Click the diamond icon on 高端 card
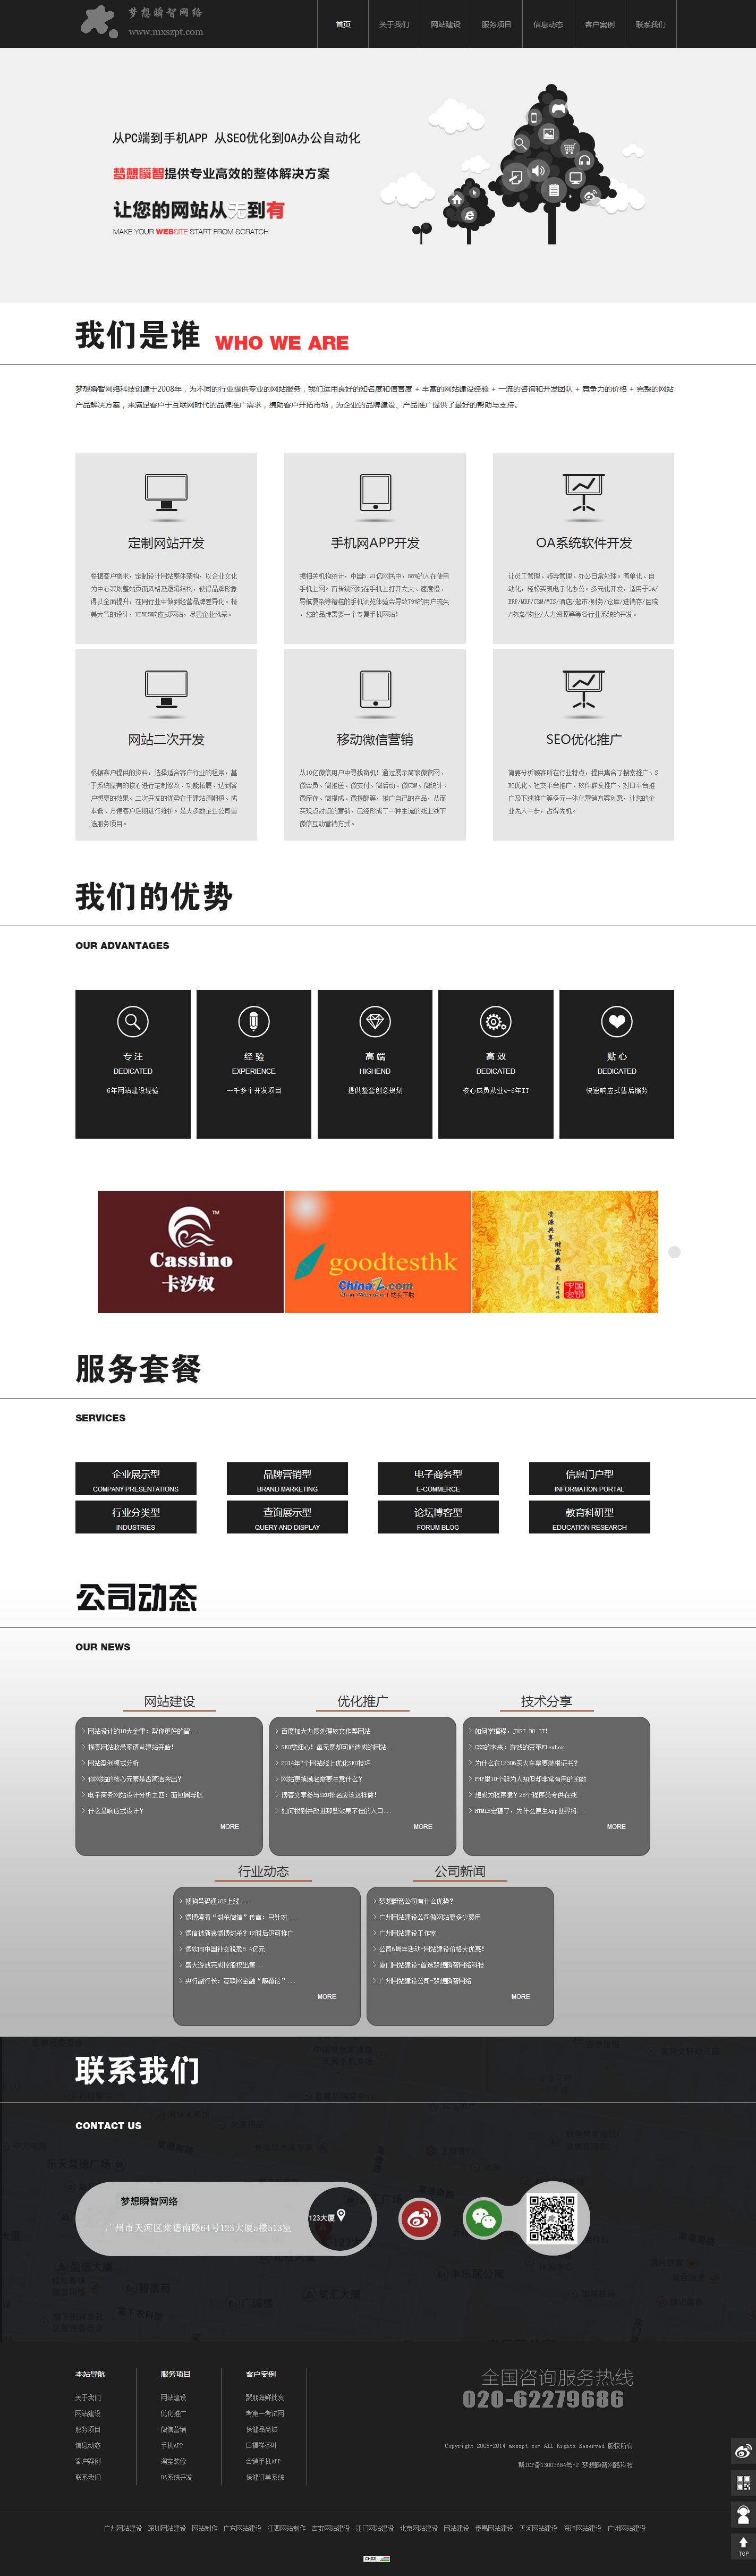 pos(375,1021)
